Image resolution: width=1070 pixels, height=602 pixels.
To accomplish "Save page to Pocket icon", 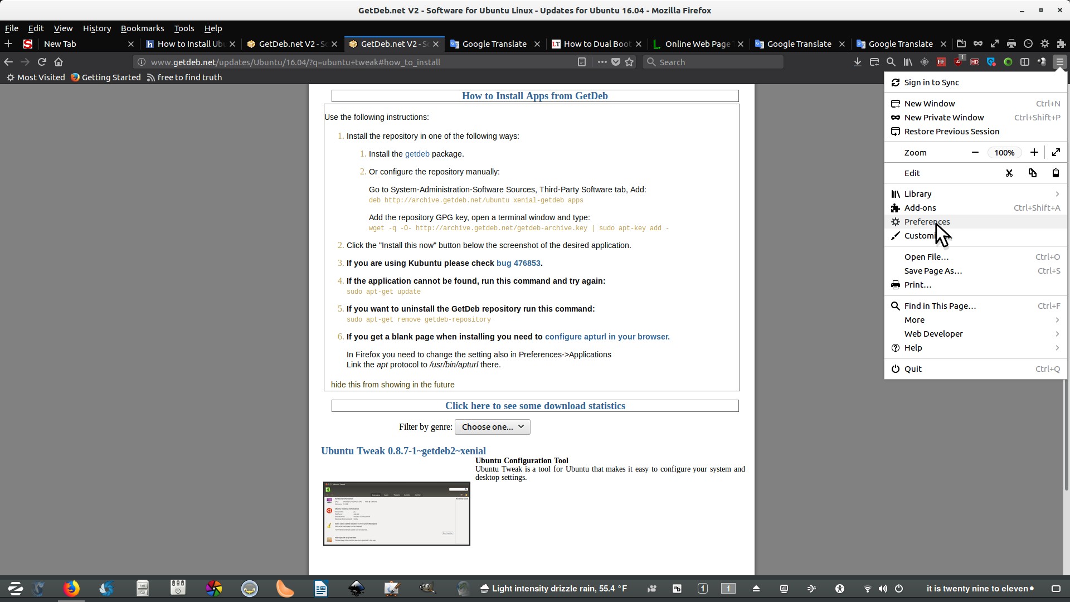I will pos(616,62).
